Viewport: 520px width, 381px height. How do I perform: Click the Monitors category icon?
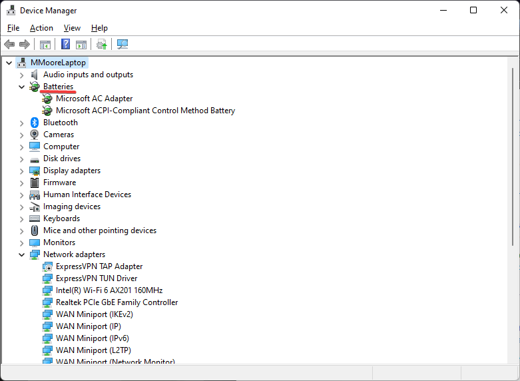click(x=35, y=242)
